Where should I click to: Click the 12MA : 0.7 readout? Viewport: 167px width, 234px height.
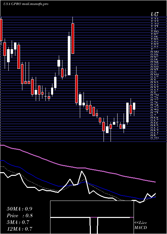pyautogui.click(x=19, y=229)
